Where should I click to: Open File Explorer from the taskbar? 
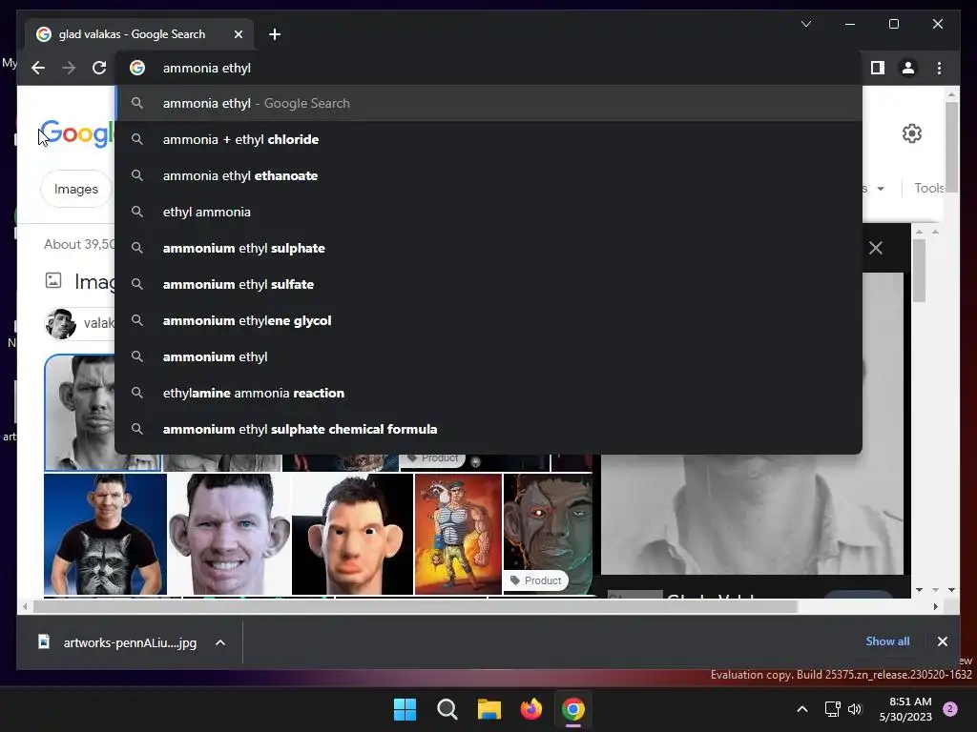point(489,709)
